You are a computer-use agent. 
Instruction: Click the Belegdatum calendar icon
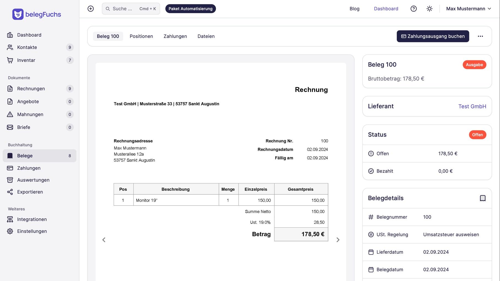pos(371,269)
